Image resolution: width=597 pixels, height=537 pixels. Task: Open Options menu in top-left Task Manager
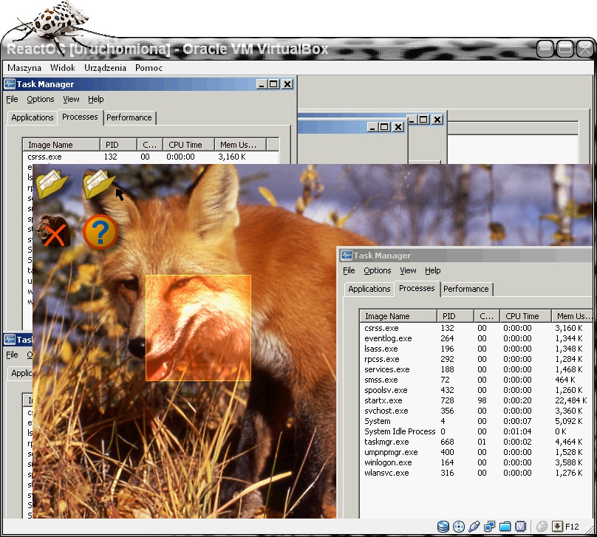(x=41, y=99)
